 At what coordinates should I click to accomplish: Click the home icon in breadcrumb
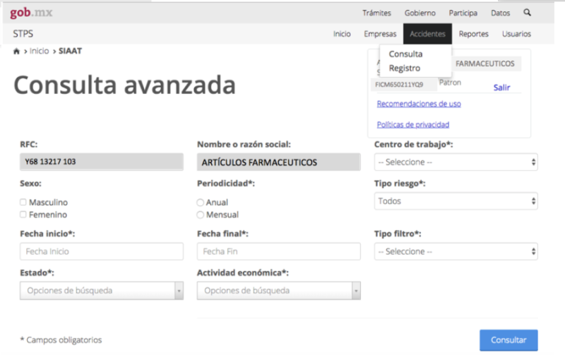(x=16, y=51)
